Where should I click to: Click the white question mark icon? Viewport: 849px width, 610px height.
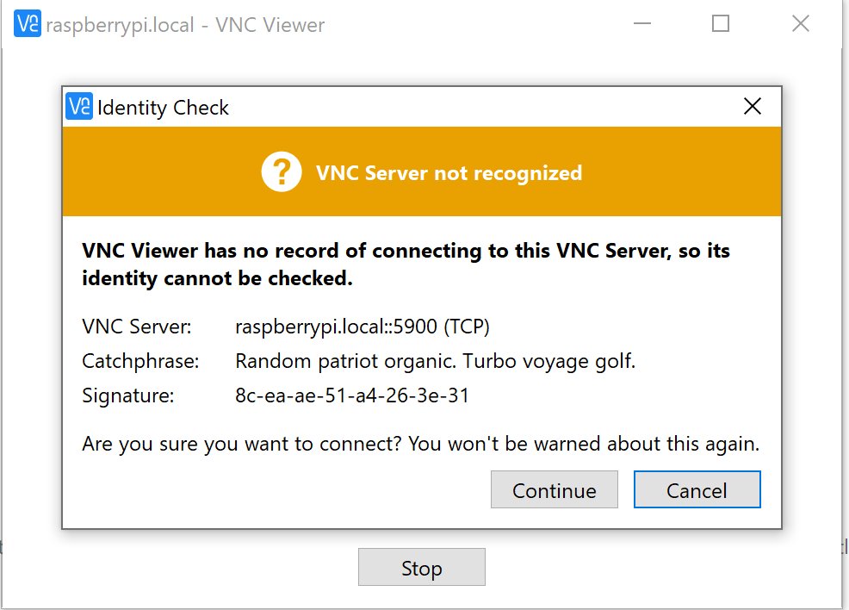(x=282, y=172)
